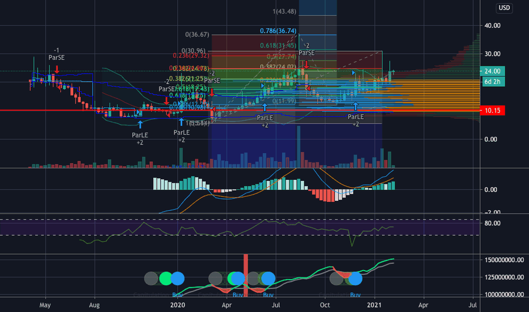The height and width of the screenshot is (312, 529).
Task: Select the 0.236(29.32) Fibonacci level label
Action: click(191, 56)
